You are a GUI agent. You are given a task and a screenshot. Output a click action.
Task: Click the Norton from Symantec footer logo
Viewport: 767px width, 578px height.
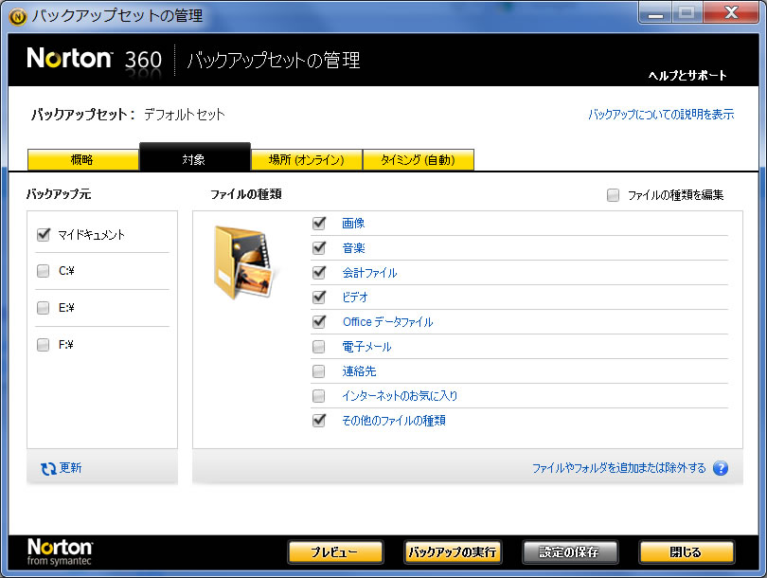(x=60, y=551)
